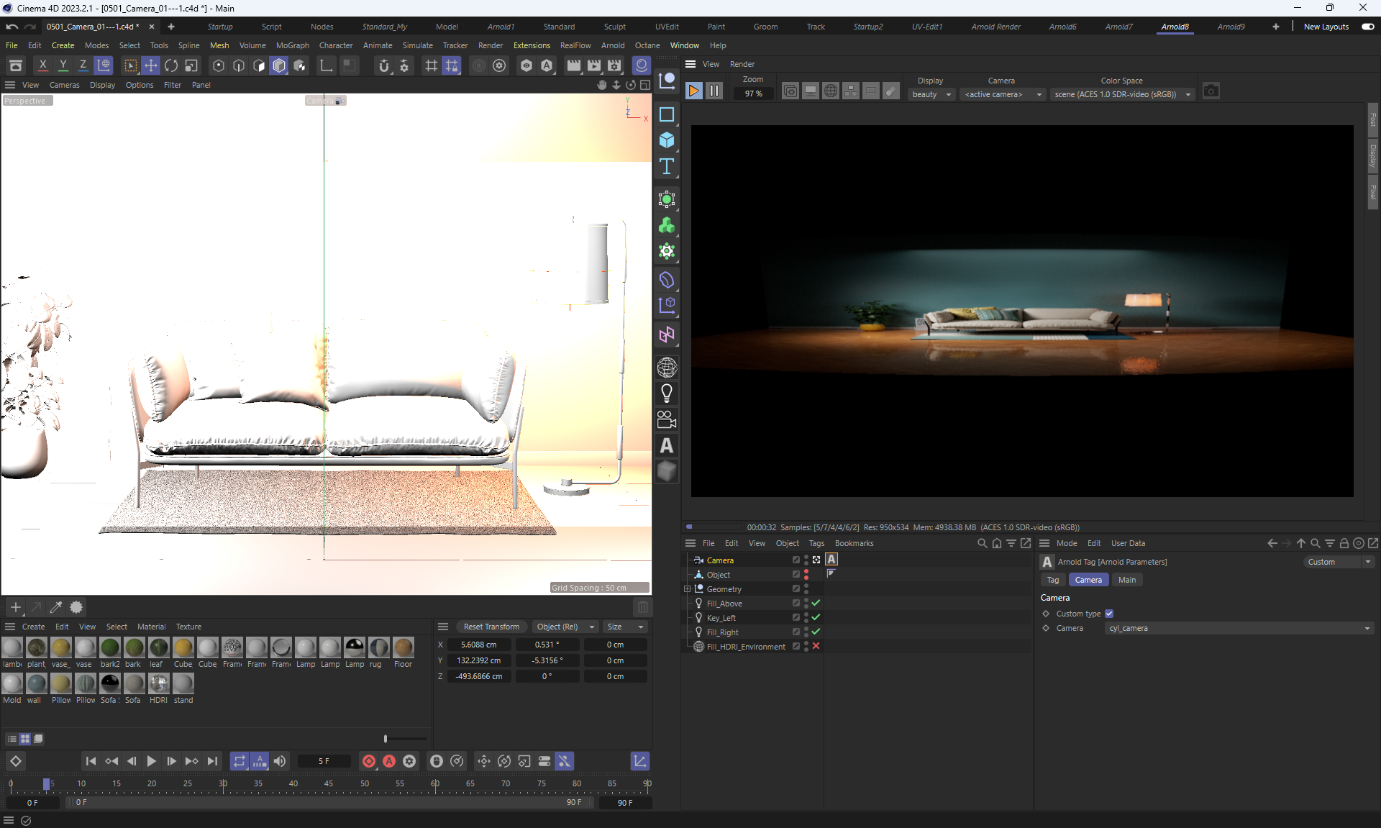
Task: Click the record active objects keyframe button
Action: [x=368, y=761]
